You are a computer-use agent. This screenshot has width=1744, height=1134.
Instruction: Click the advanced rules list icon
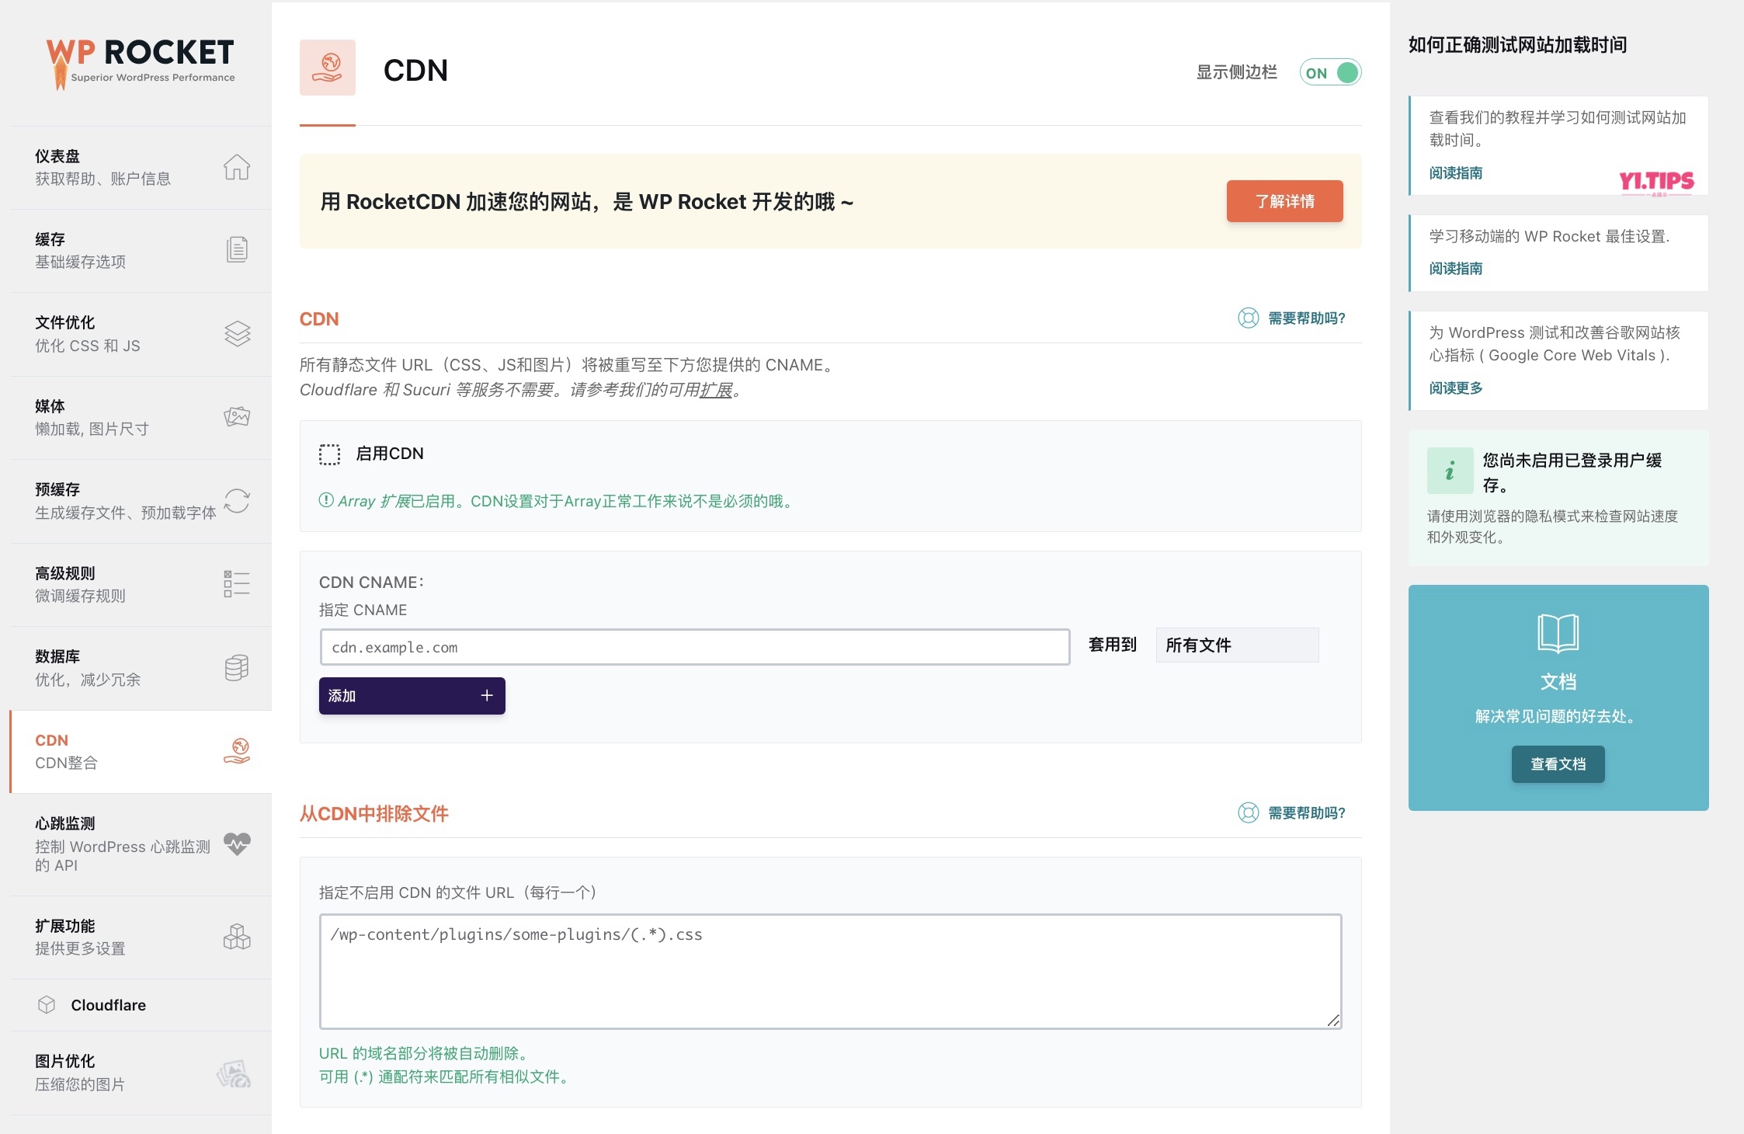coord(237,583)
